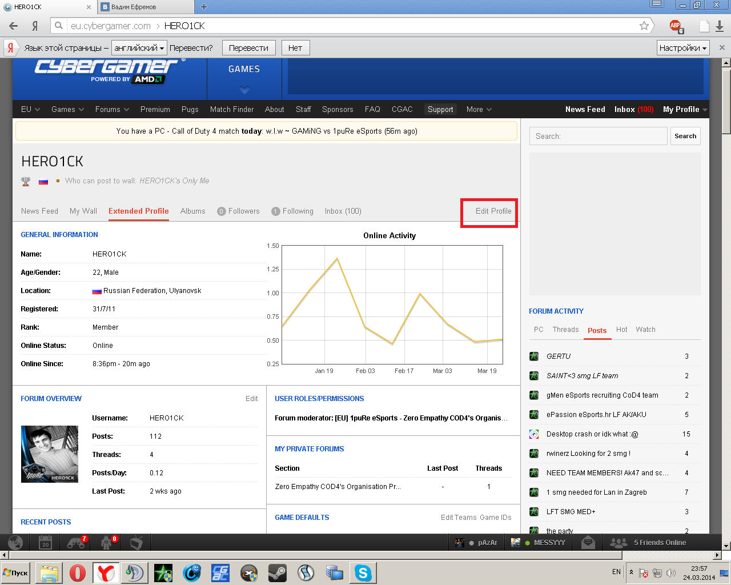Image resolution: width=731 pixels, height=585 pixels.
Task: Show hidden system tray icons
Action: (x=631, y=572)
